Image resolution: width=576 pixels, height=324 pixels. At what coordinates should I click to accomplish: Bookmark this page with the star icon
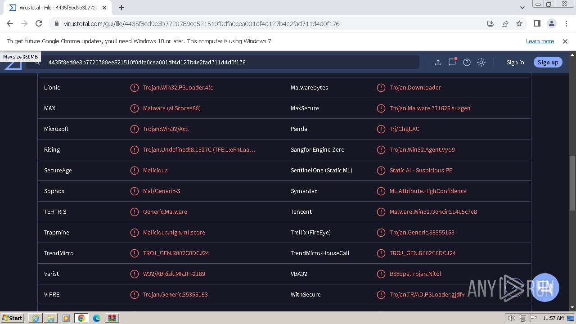pos(519,23)
